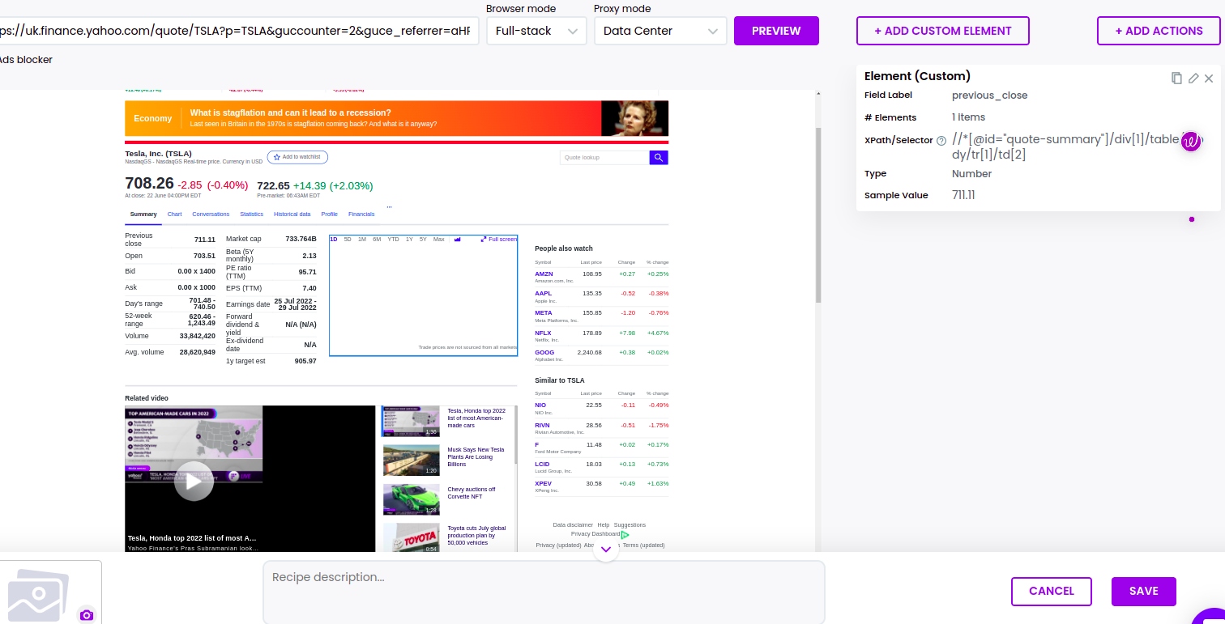Switch to the Historical data tab
Viewport: 1225px width, 624px height.
point(292,214)
